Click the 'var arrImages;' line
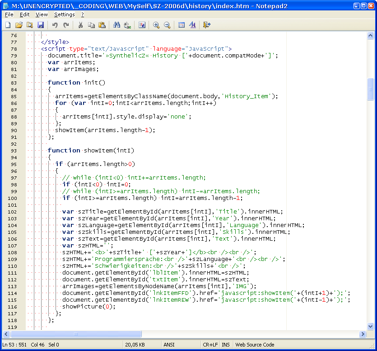Viewport: 377px width, 351px height. 73,69
